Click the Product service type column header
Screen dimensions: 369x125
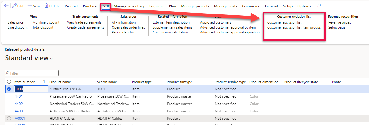[x=230, y=82]
